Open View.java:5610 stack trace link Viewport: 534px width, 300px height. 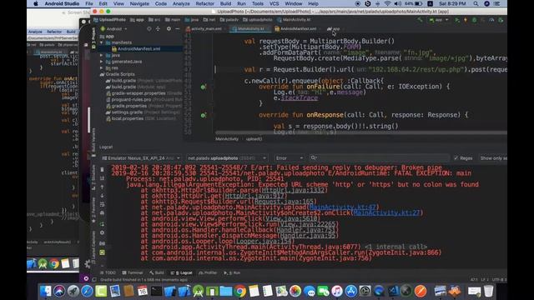coord(292,218)
